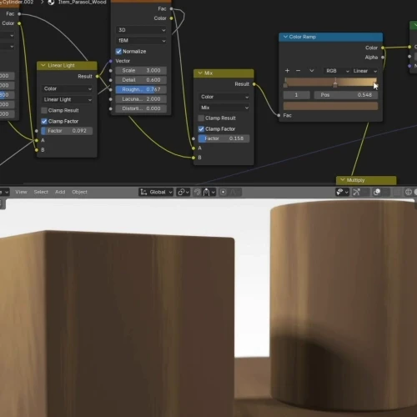Click Mix node Factor 0.158 field
Screen dimensions: 417x417
[x=224, y=138]
